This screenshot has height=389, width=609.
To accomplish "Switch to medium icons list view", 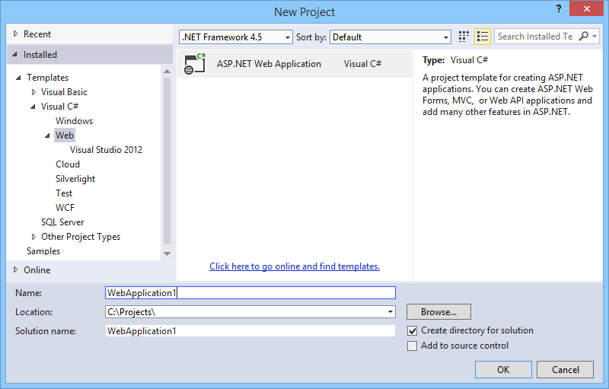I will pos(483,37).
